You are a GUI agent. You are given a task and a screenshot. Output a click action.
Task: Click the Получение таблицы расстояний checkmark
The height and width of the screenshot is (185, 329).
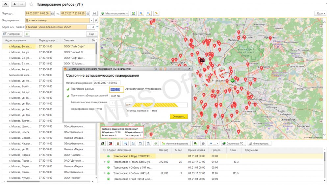click(x=68, y=96)
